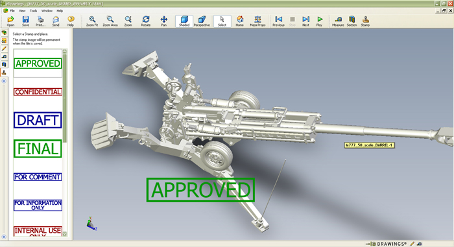Pick the red CONFIDENTIAL stamp

38,92
